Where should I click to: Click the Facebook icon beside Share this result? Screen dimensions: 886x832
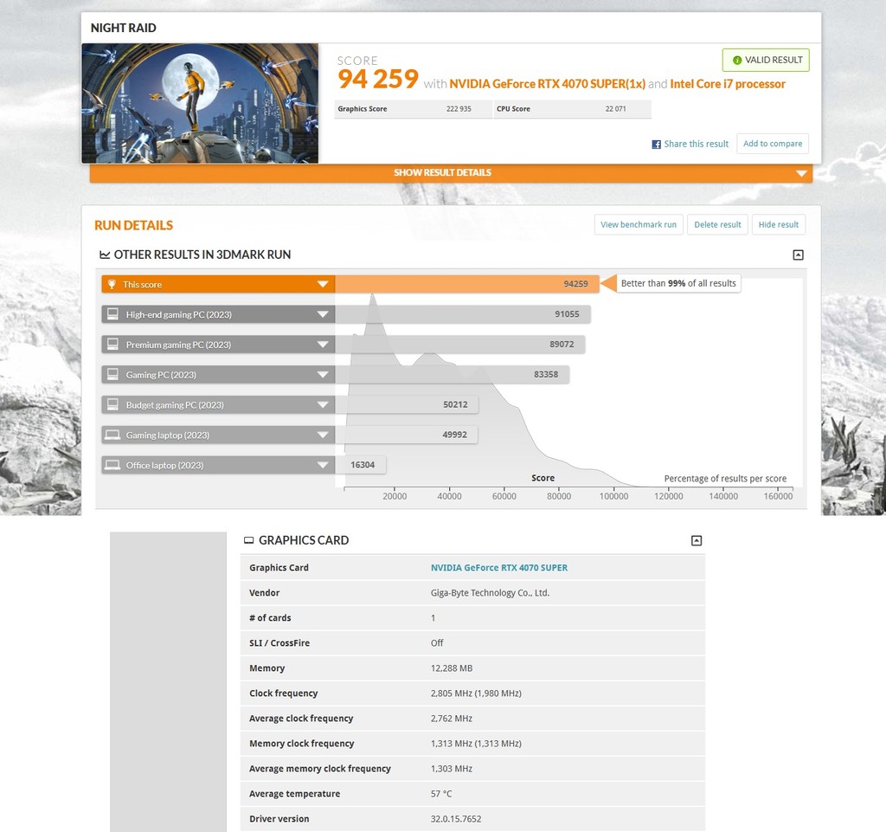coord(656,144)
